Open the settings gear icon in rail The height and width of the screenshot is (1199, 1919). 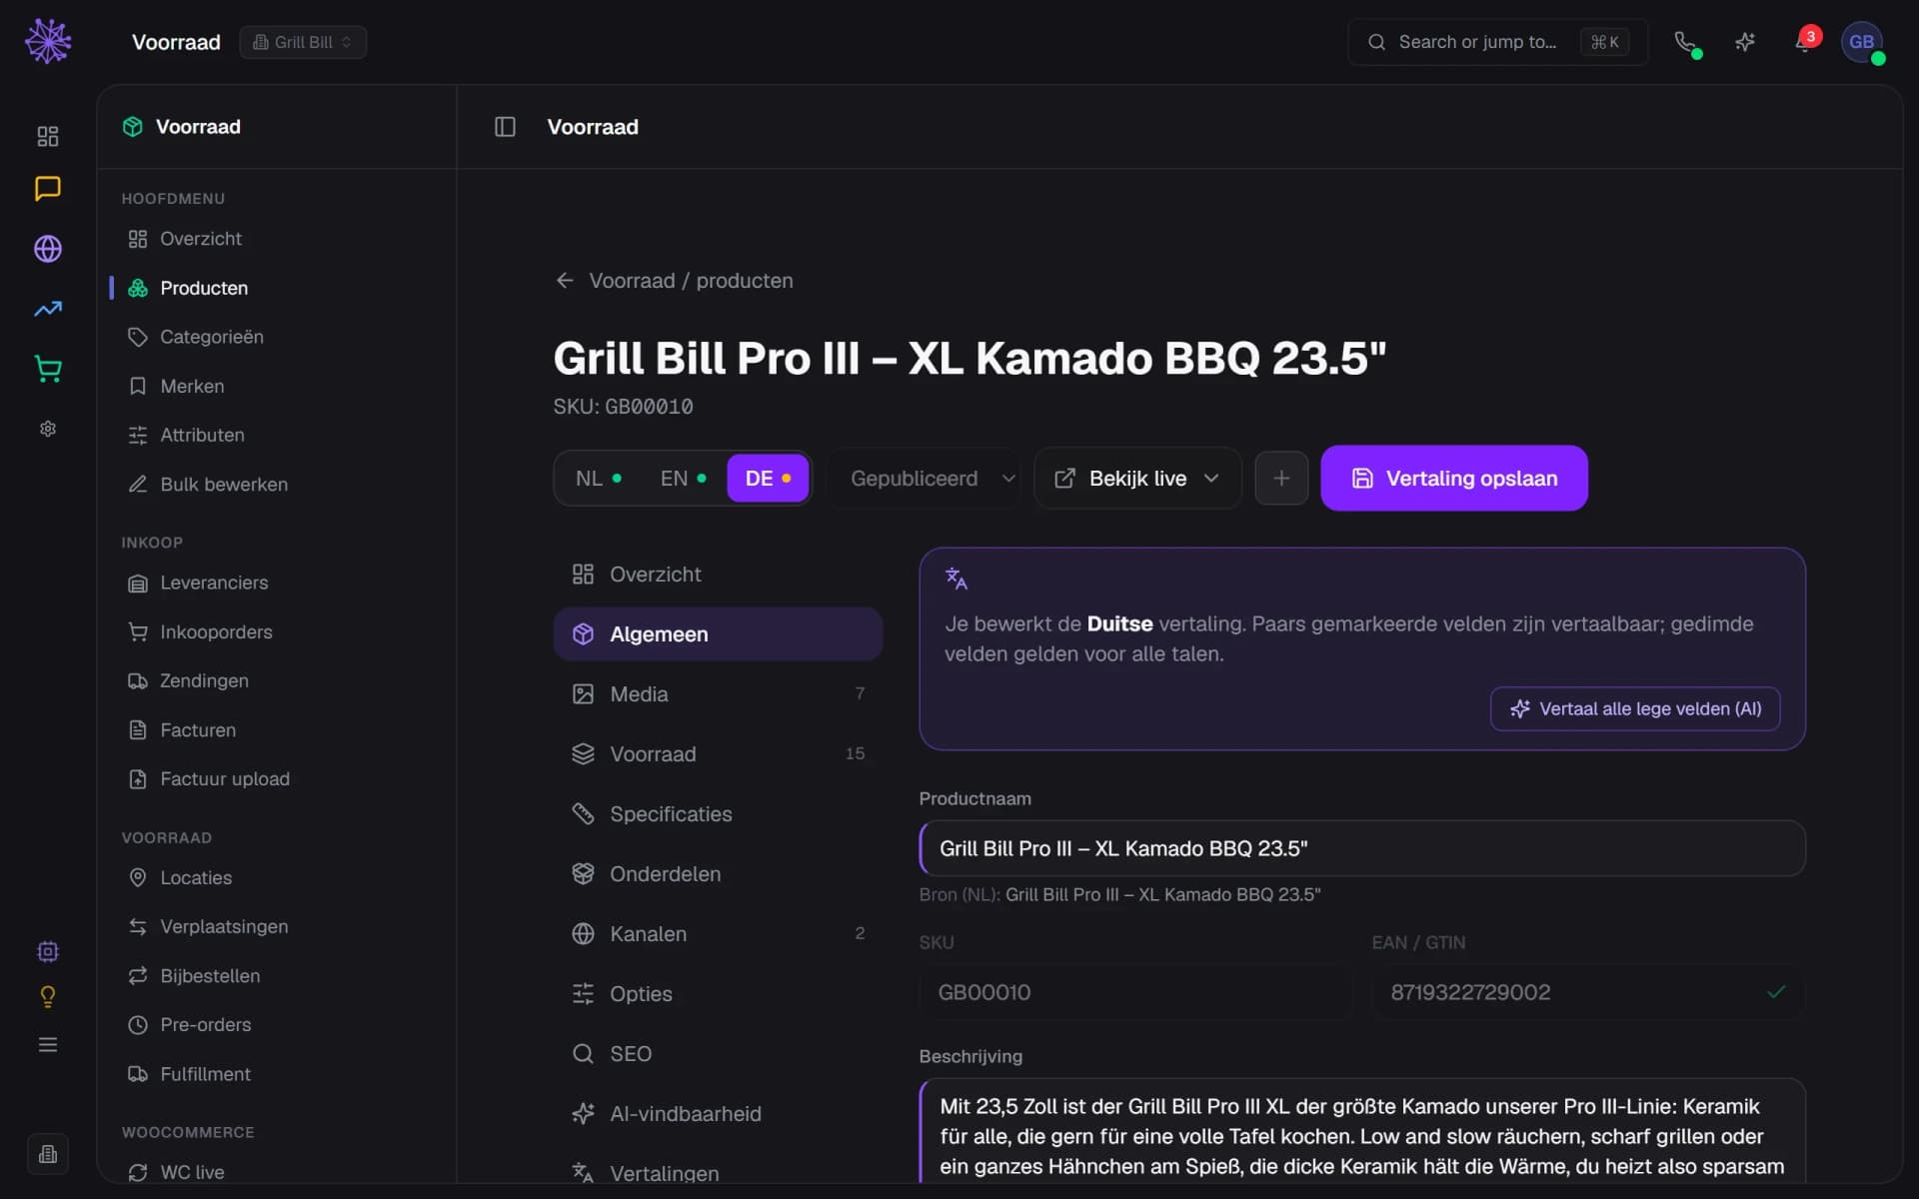(x=48, y=429)
